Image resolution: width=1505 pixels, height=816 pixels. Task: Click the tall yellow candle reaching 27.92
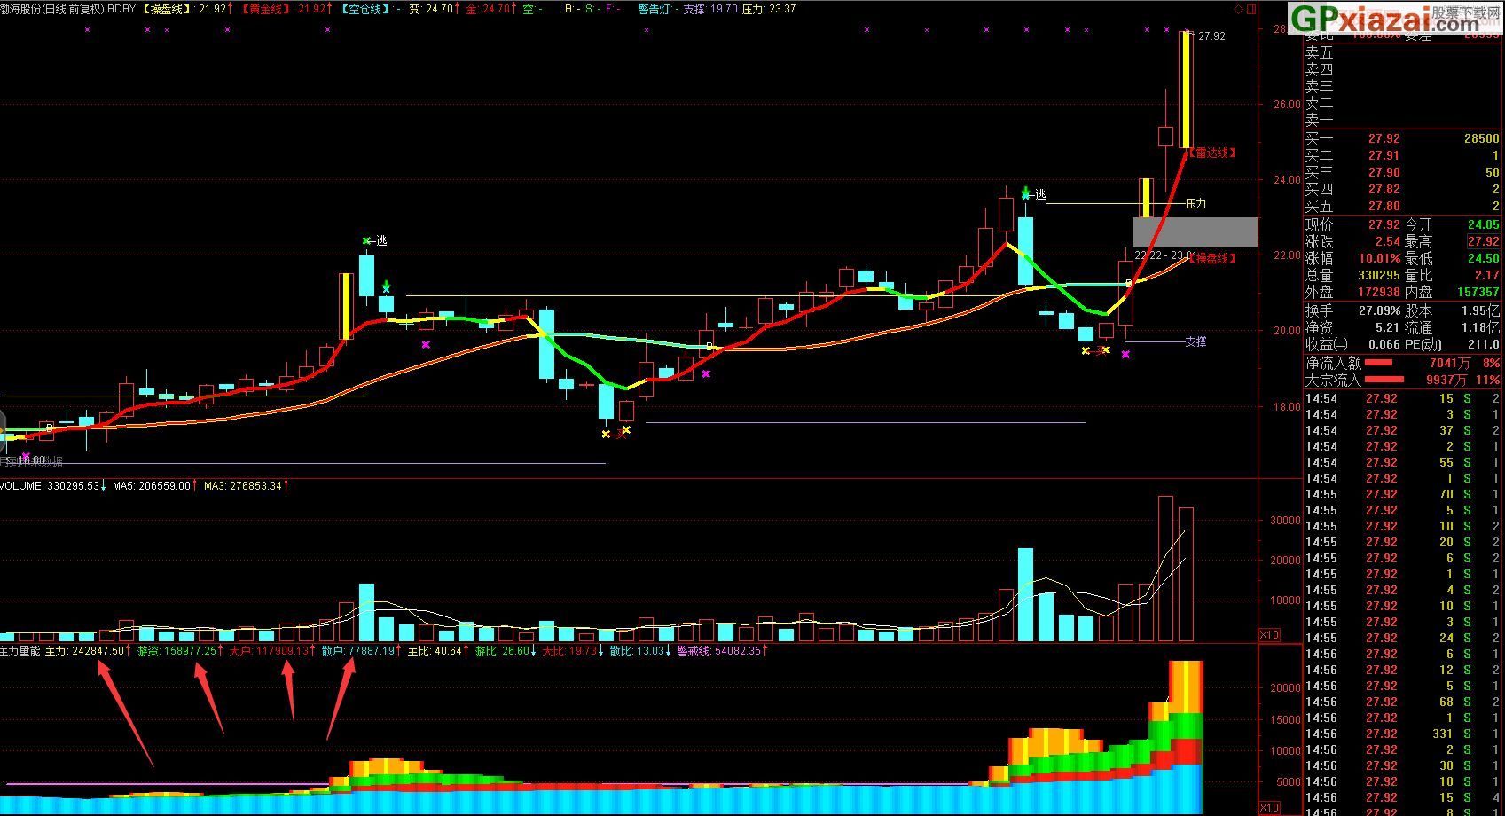[1186, 89]
